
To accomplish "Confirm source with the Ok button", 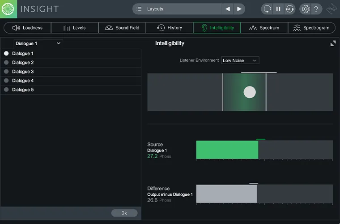I will [x=124, y=213].
